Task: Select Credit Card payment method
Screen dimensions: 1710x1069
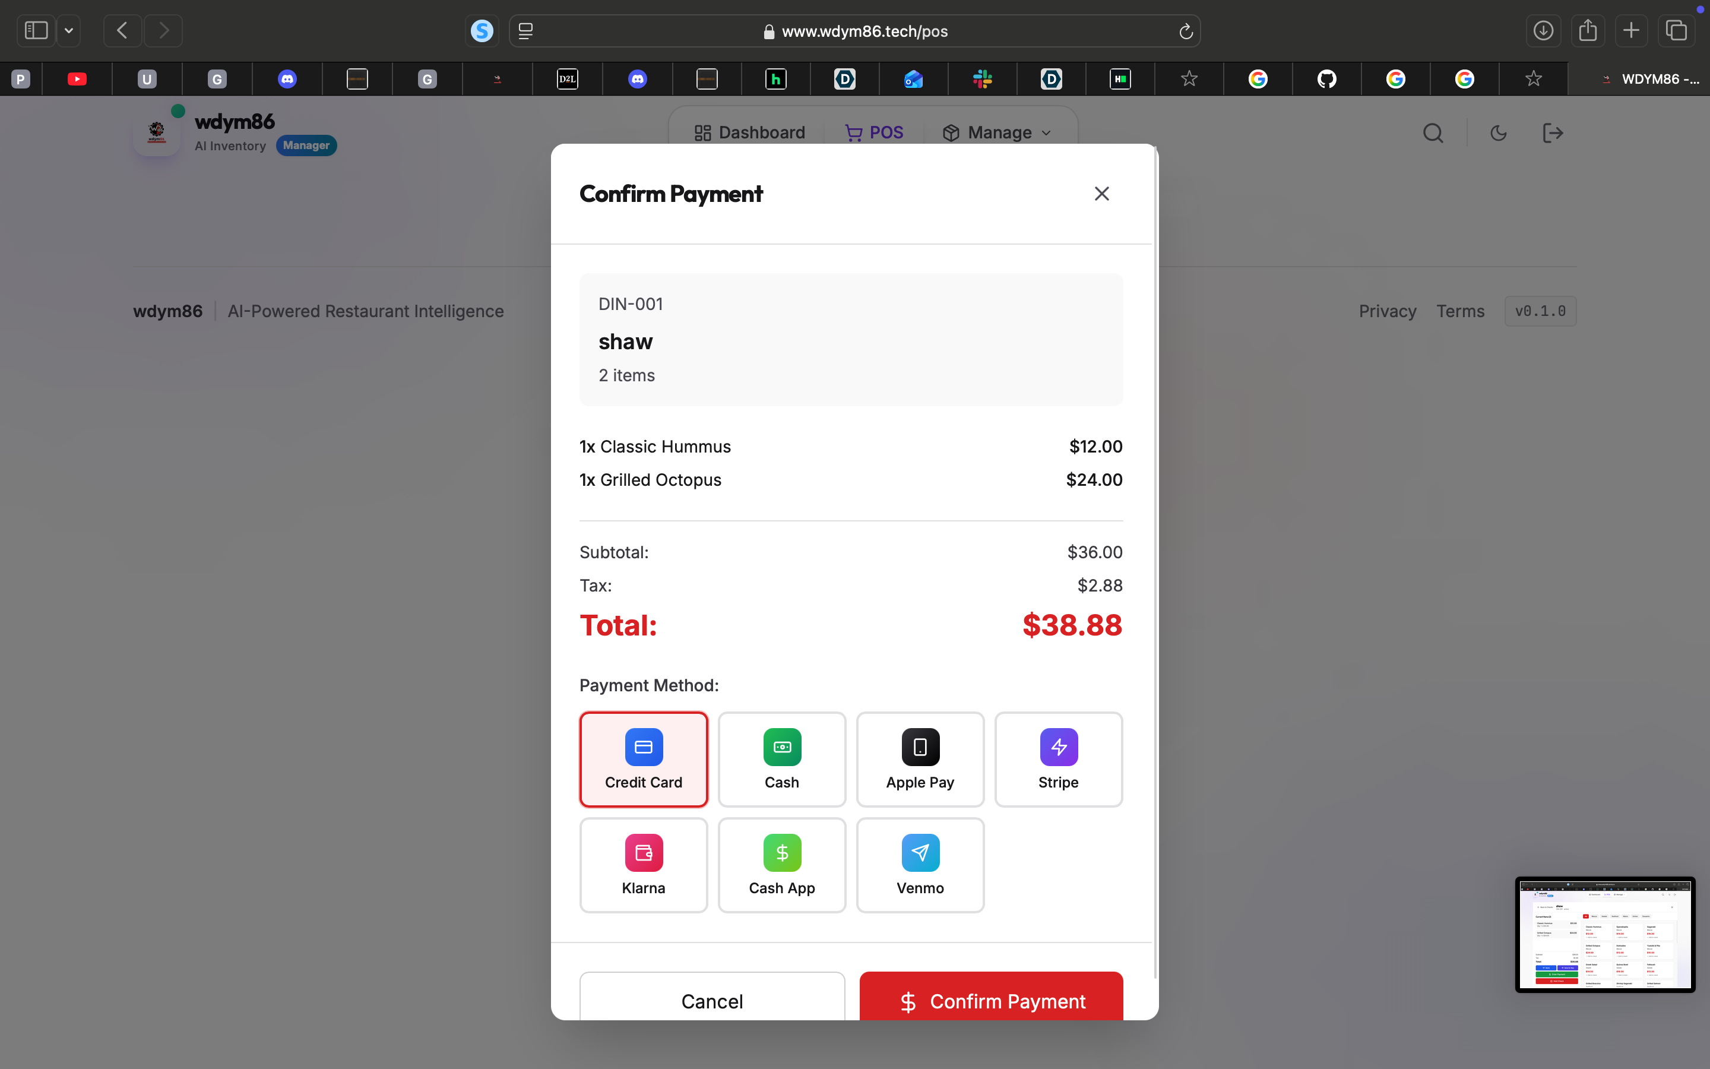Action: (643, 758)
